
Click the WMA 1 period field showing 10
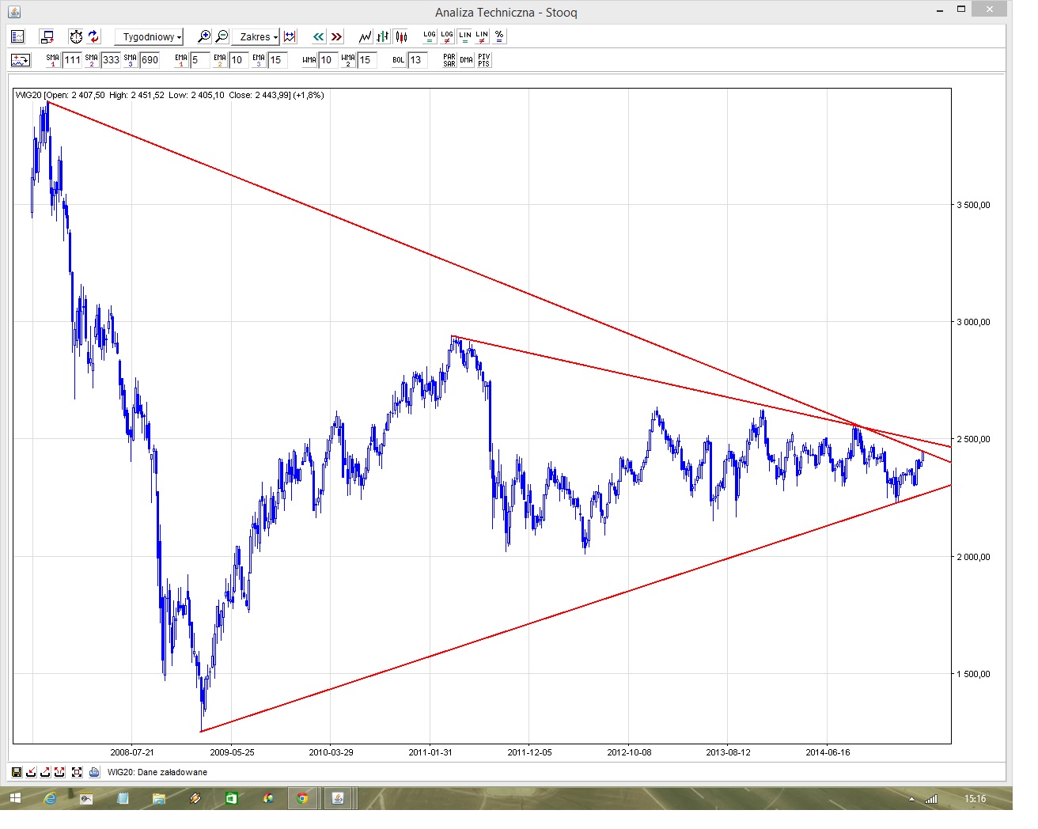point(328,60)
